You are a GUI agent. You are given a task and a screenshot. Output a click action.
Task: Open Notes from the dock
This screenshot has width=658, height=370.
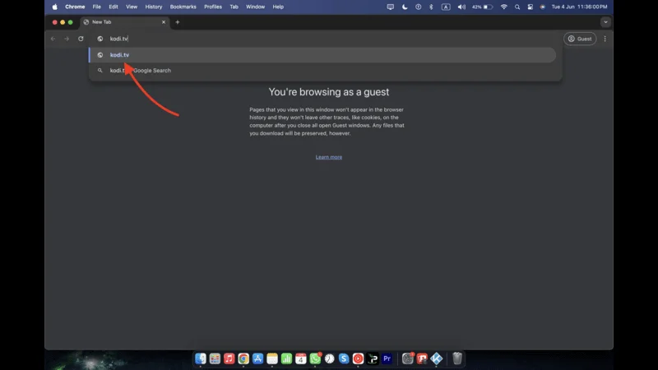(272, 358)
